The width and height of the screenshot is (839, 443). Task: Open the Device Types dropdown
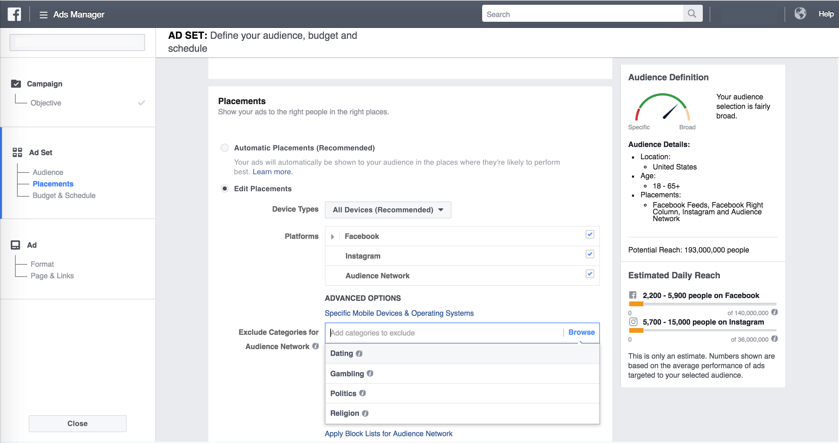tap(388, 210)
